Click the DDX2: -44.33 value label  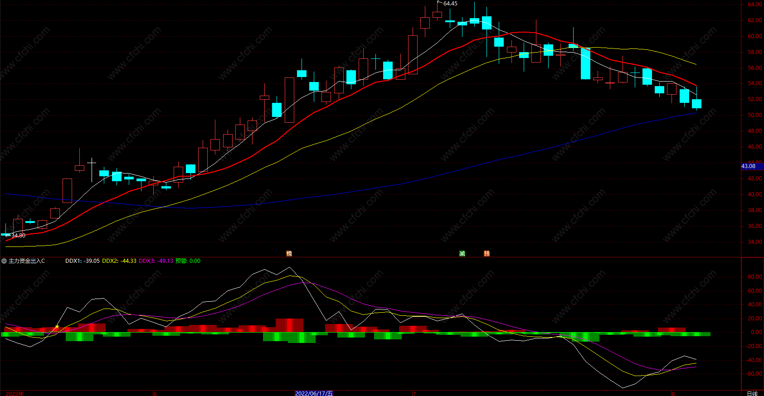pyautogui.click(x=119, y=261)
